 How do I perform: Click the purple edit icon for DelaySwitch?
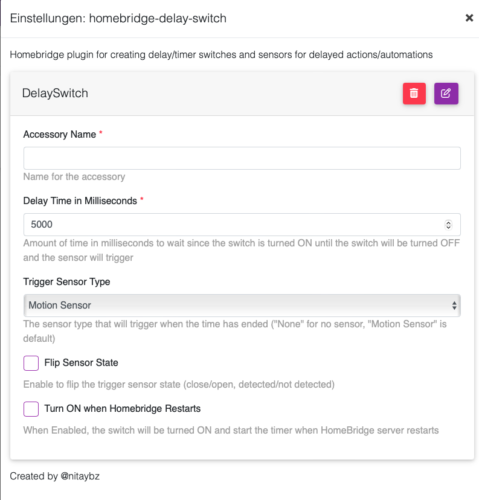click(x=446, y=94)
